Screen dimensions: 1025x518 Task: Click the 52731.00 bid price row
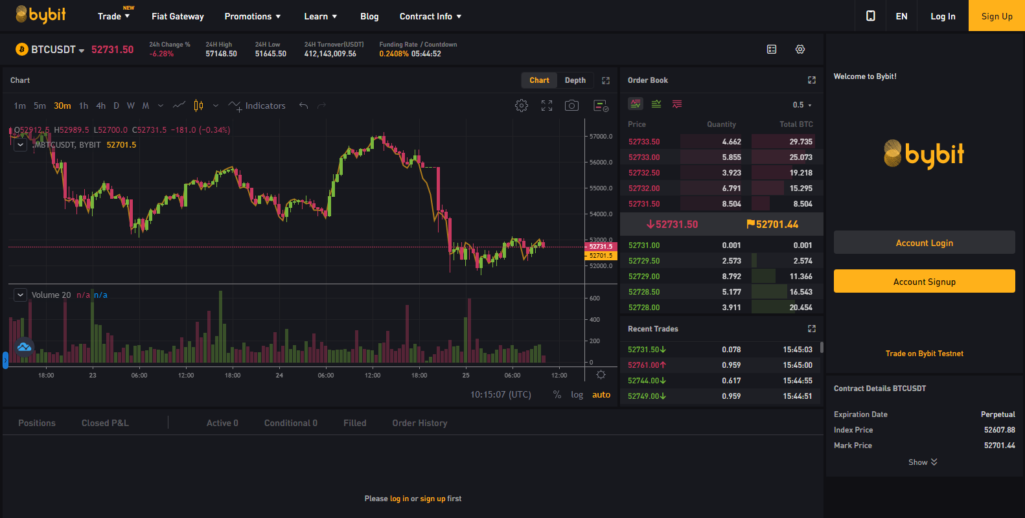[x=722, y=245]
